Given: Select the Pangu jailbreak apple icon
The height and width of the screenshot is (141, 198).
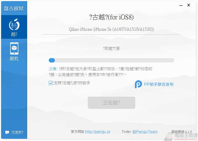Looking at the screenshot, I should point(14,24).
